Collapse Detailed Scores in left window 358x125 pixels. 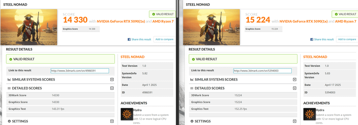[112, 88]
